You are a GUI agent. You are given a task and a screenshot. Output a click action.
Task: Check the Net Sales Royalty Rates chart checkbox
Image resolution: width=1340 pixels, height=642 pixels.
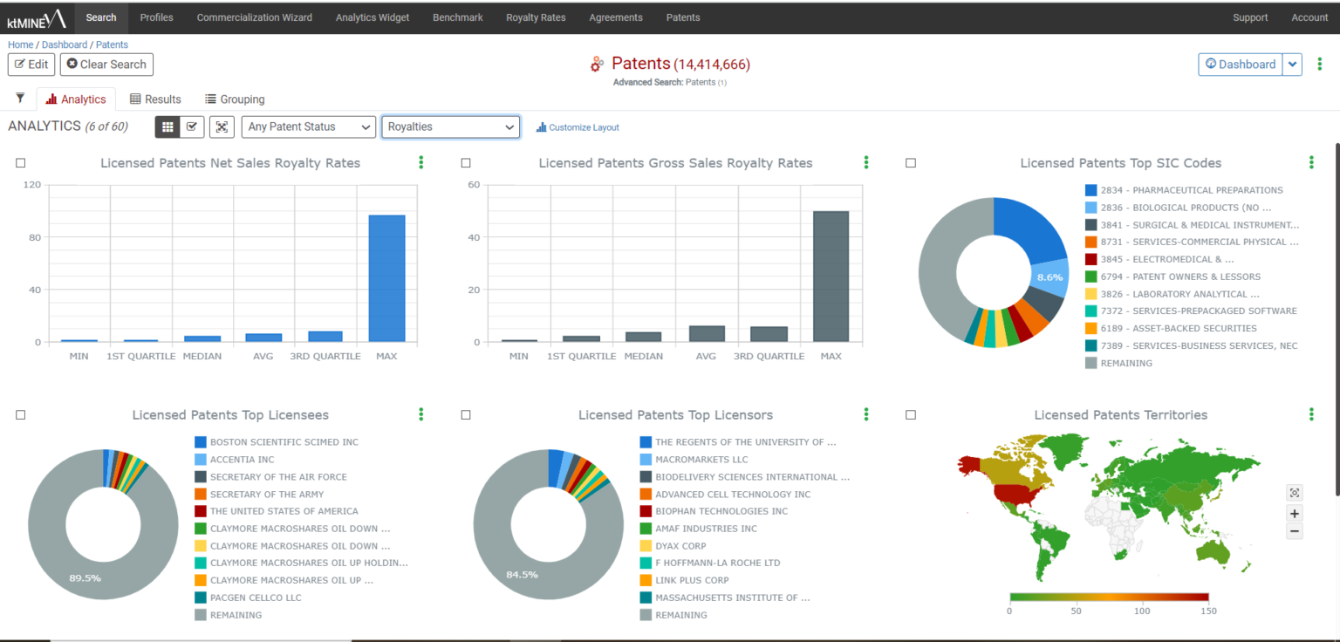click(20, 162)
